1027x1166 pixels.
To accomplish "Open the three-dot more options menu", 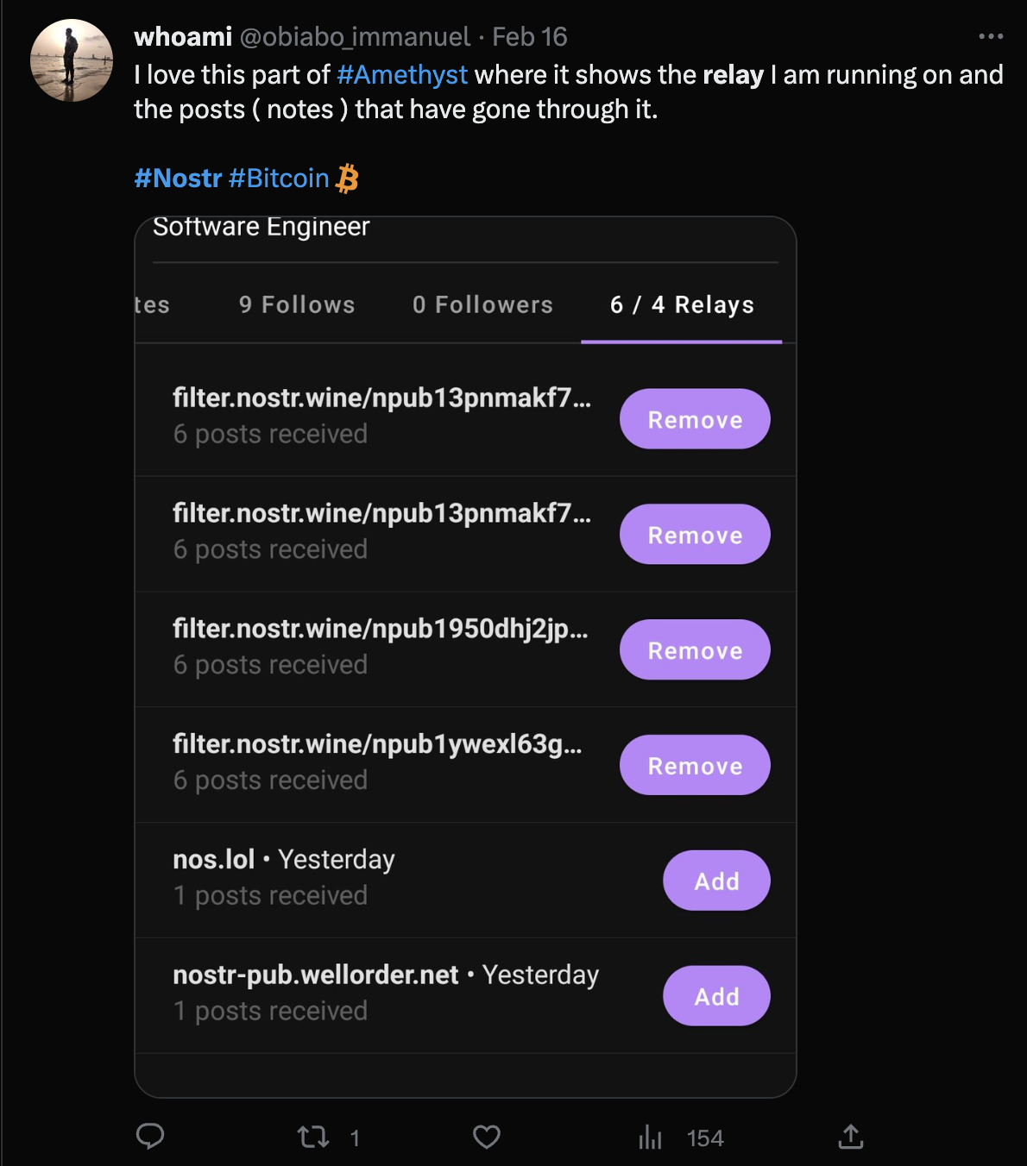I will coord(991,36).
